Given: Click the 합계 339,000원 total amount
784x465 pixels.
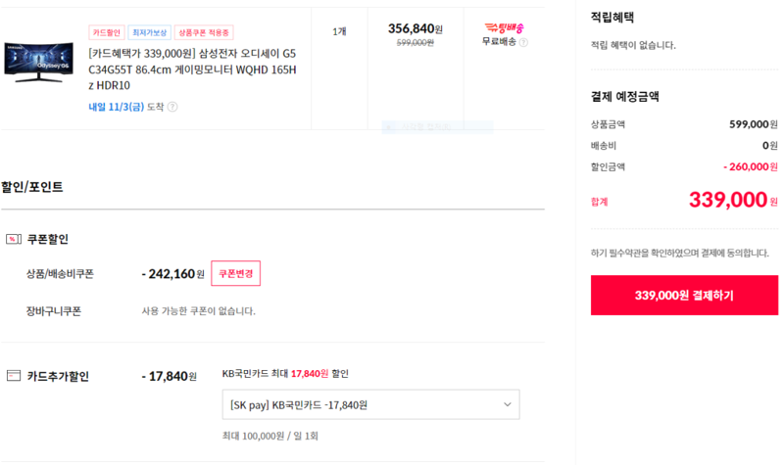Looking at the screenshot, I should 733,201.
